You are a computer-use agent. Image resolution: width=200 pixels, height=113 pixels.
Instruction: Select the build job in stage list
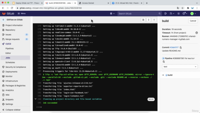[170, 75]
